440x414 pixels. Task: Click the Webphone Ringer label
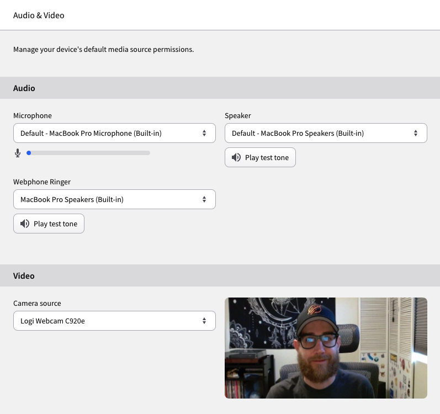(x=42, y=182)
